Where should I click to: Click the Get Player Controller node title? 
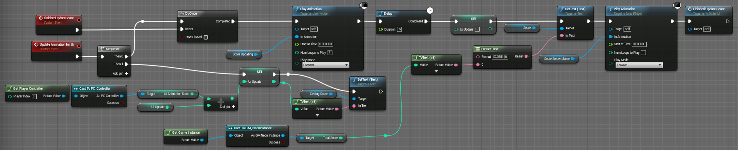[28, 88]
